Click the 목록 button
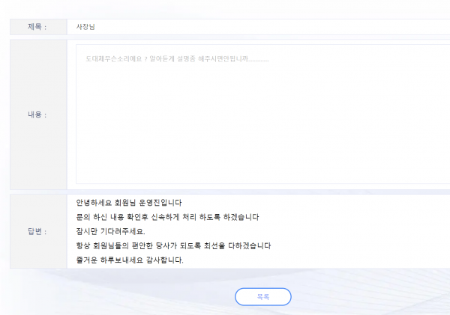The width and height of the screenshot is (450, 315). 262,296
